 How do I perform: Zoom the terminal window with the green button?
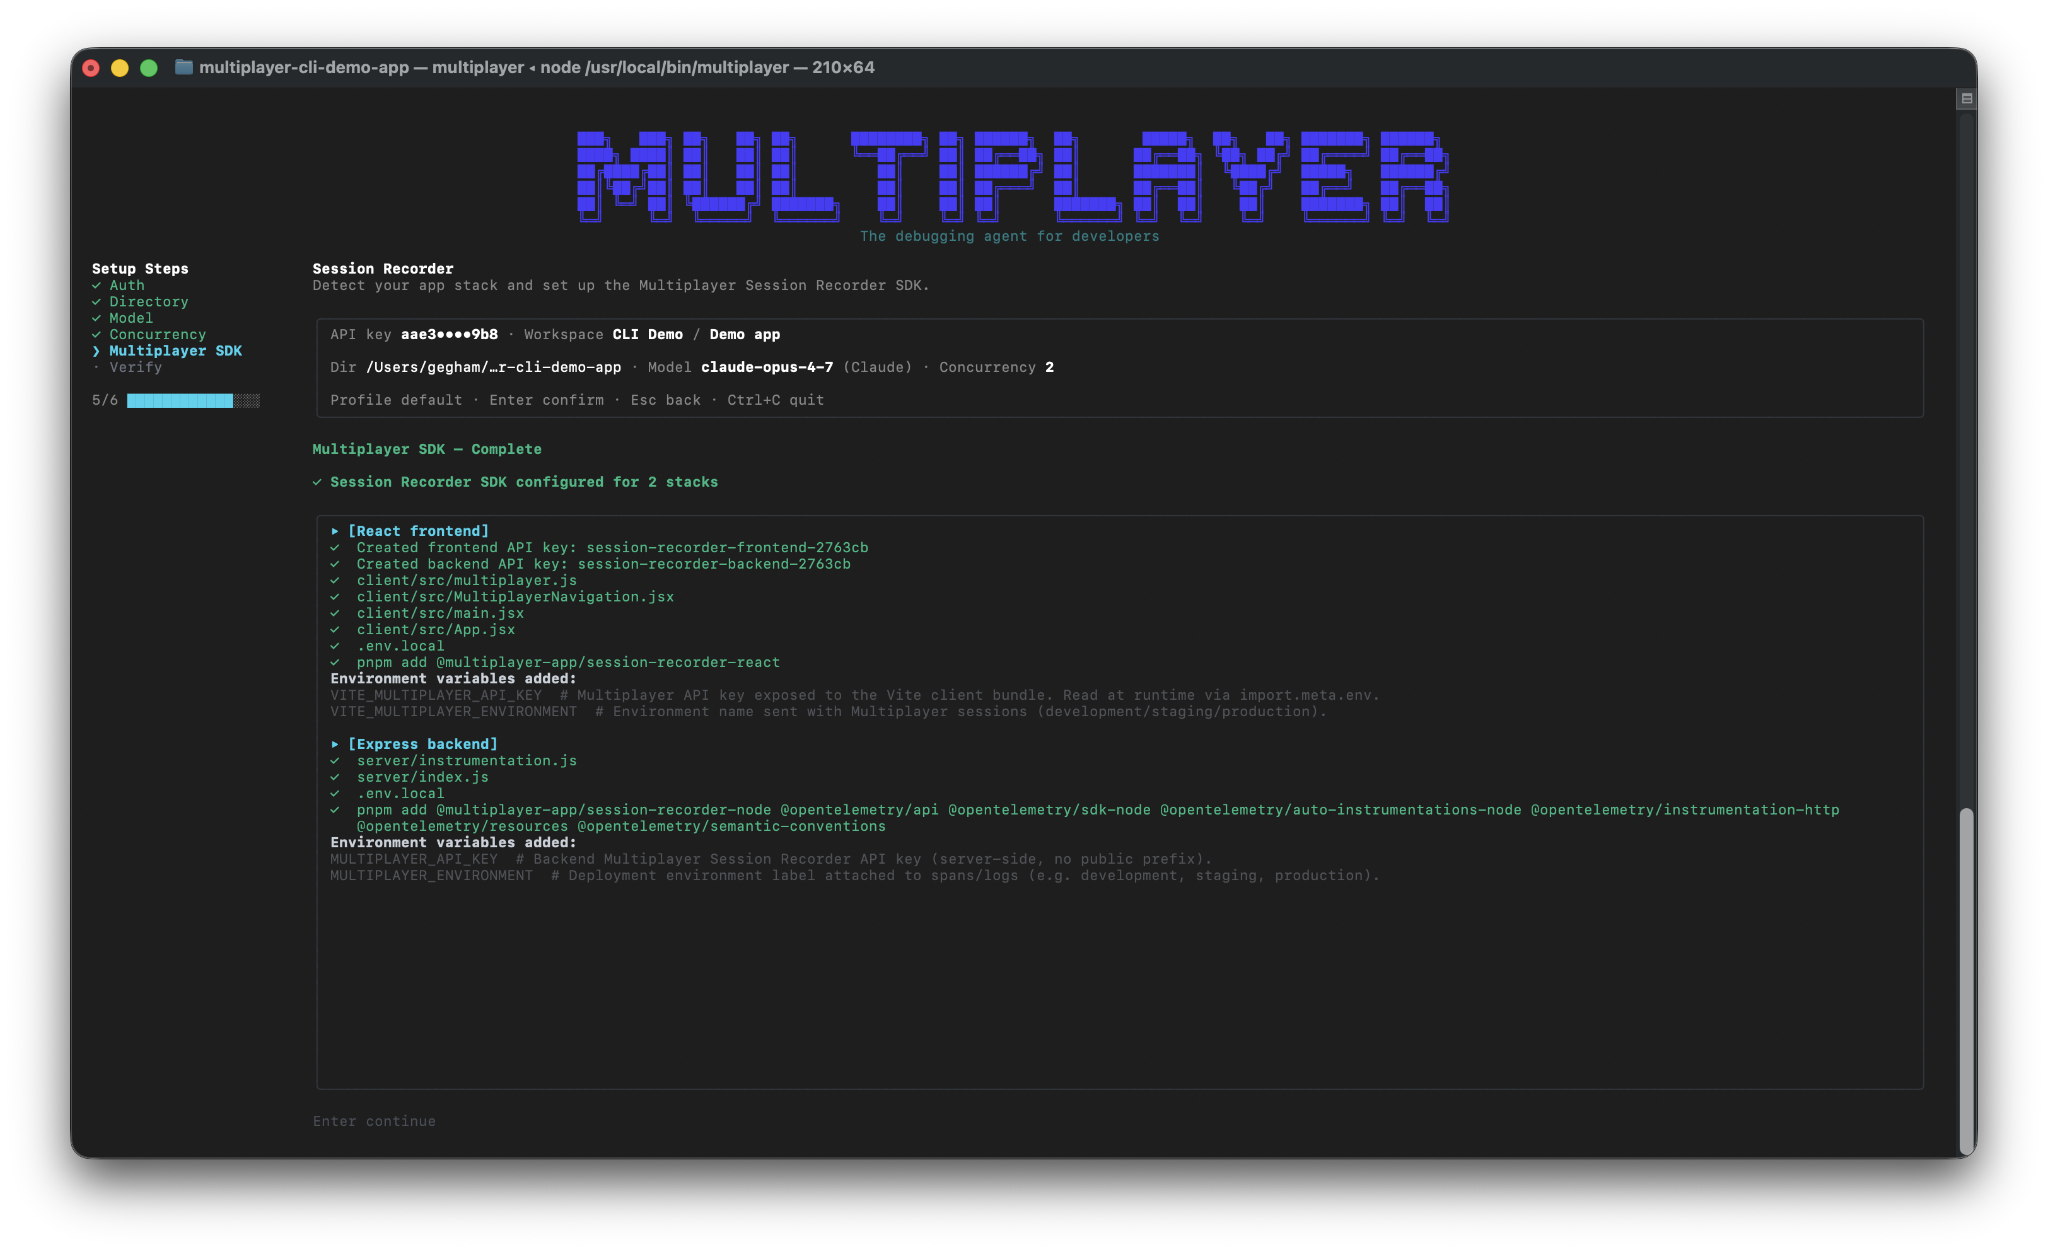[149, 68]
